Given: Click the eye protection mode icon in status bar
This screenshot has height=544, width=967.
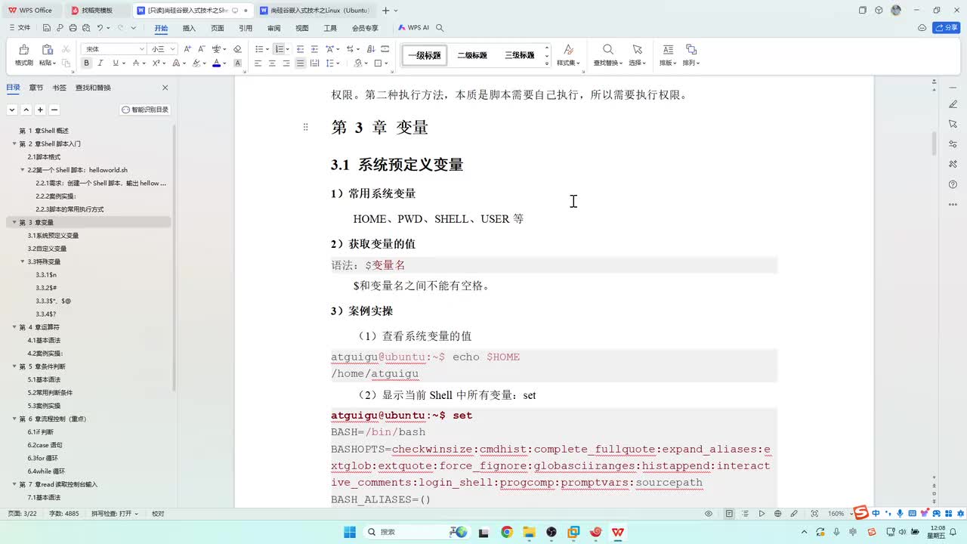Looking at the screenshot, I should [x=709, y=514].
